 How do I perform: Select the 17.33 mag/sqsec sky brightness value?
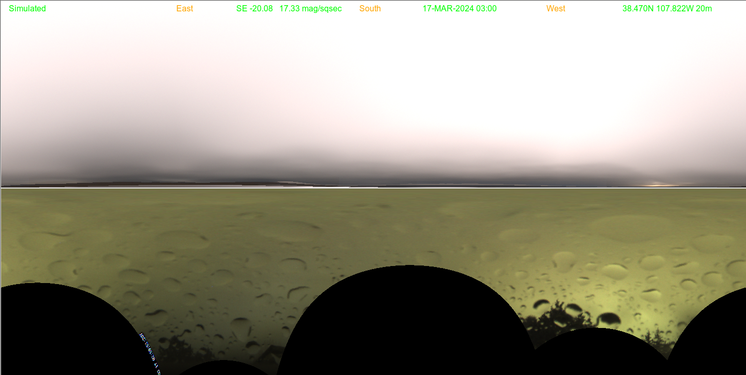click(x=310, y=9)
